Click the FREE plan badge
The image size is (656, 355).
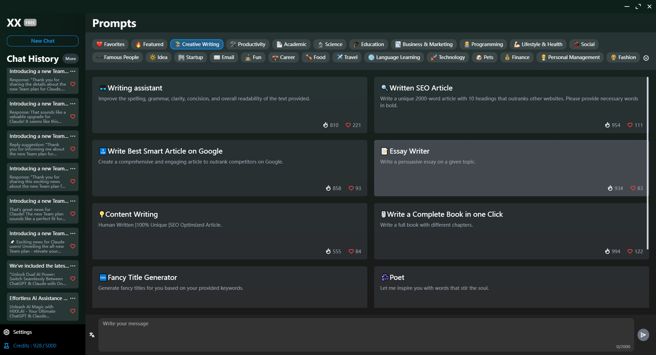click(30, 23)
